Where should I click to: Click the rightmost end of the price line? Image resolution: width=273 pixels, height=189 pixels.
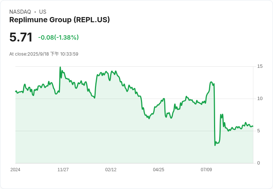253,126
